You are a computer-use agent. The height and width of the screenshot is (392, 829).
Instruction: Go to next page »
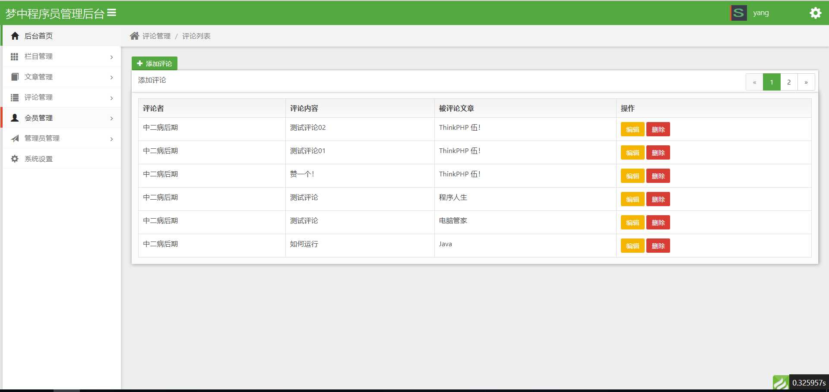coord(806,82)
